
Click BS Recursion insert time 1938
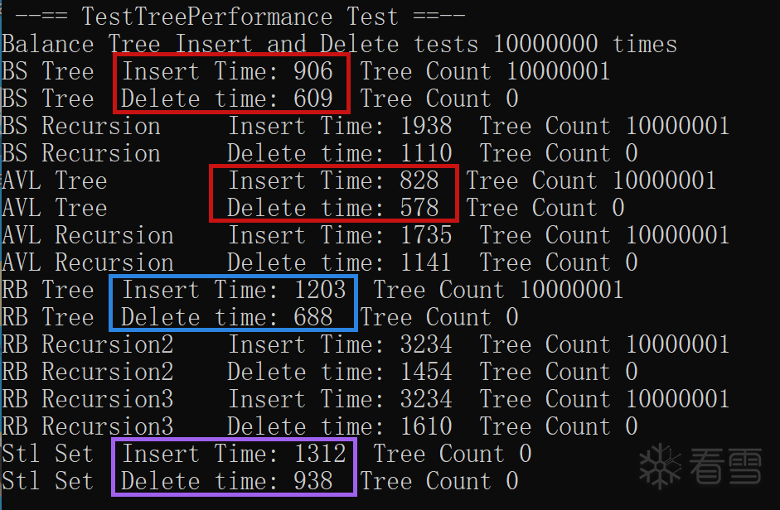pos(426,126)
